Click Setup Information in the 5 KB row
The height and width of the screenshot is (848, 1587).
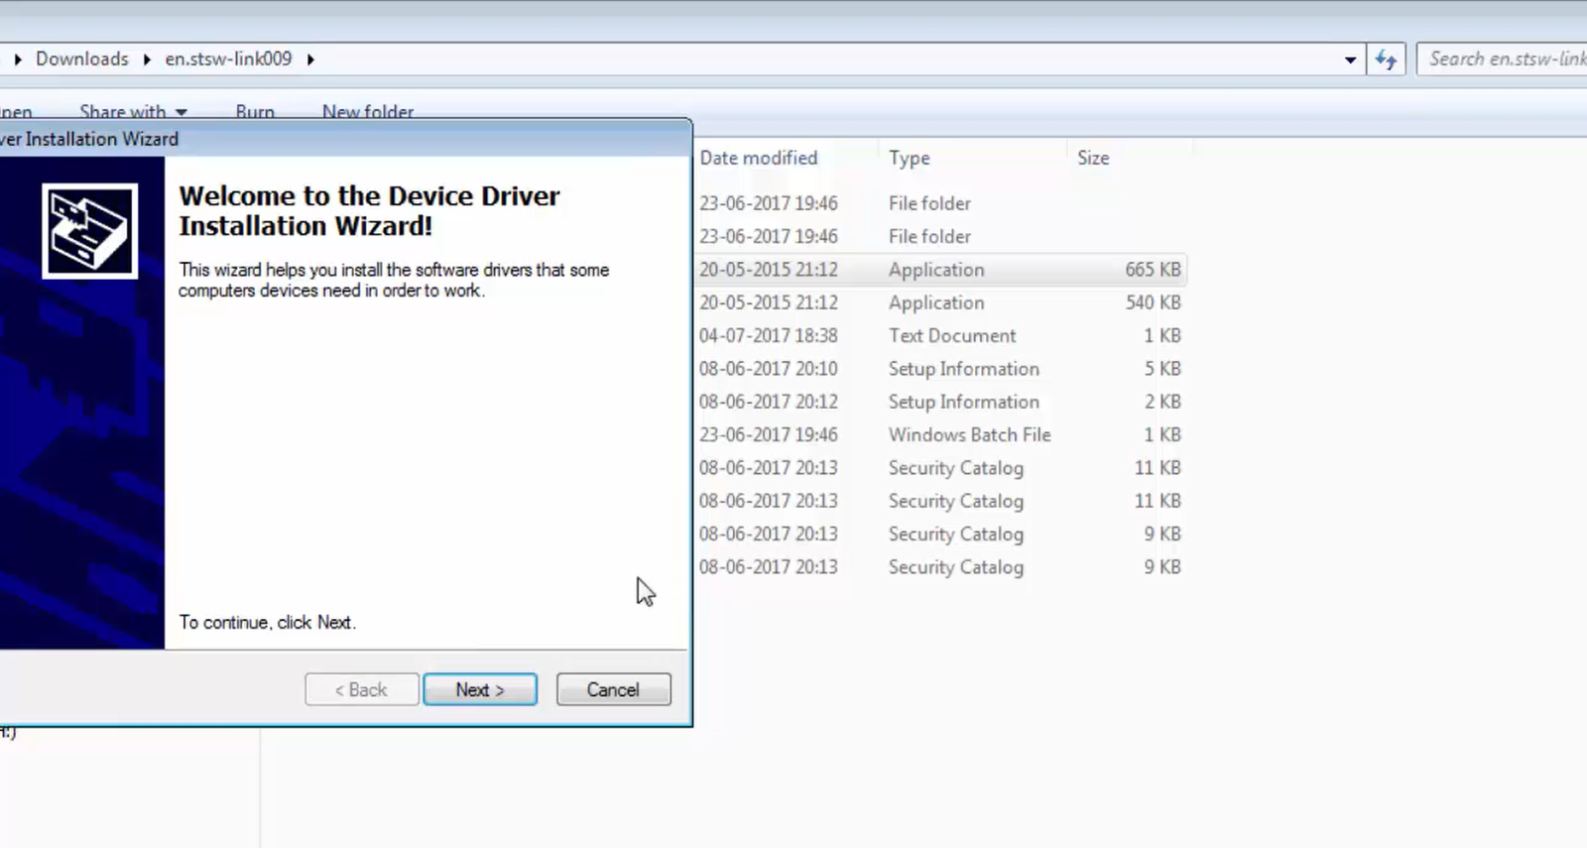tap(964, 369)
